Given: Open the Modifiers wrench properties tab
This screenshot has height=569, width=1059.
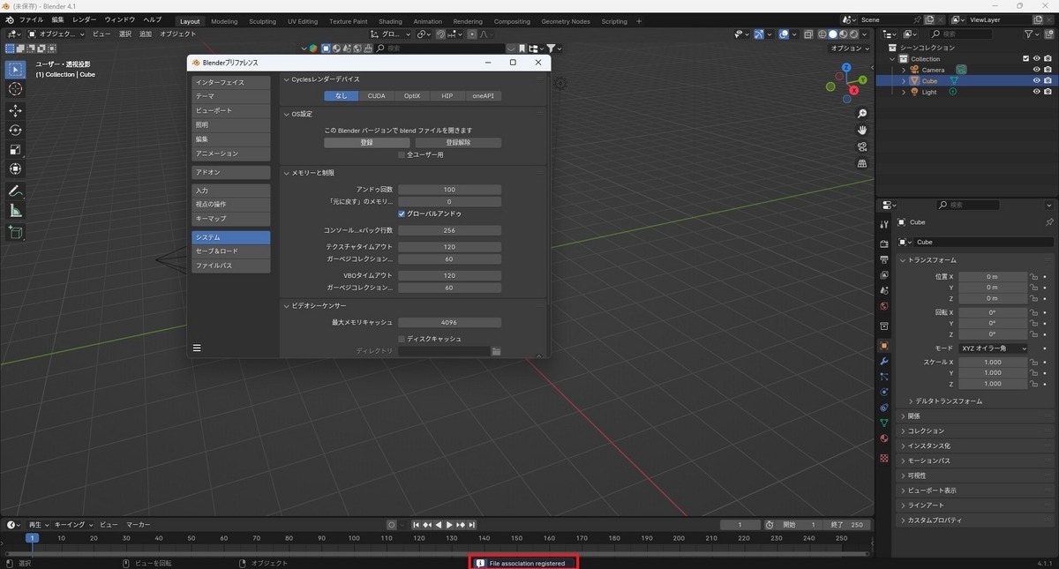Looking at the screenshot, I should click(x=883, y=362).
